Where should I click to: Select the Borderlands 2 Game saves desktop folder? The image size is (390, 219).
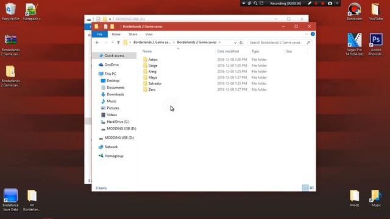pyautogui.click(x=11, y=76)
